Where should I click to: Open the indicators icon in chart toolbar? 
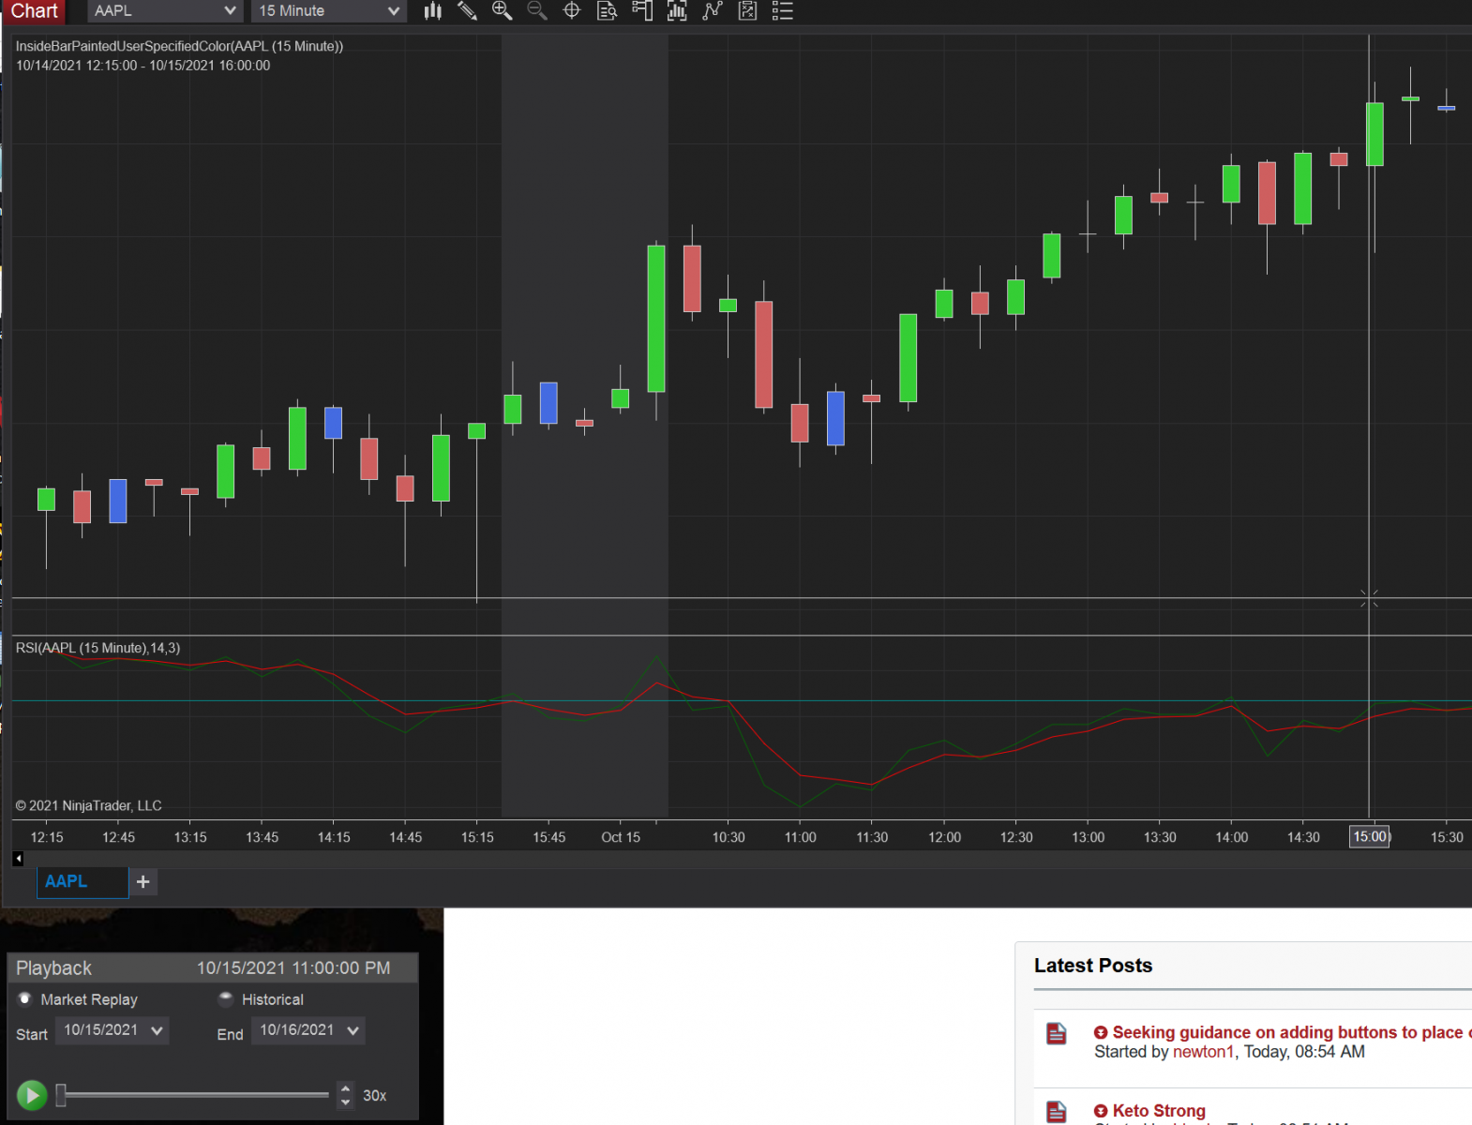pos(677,11)
